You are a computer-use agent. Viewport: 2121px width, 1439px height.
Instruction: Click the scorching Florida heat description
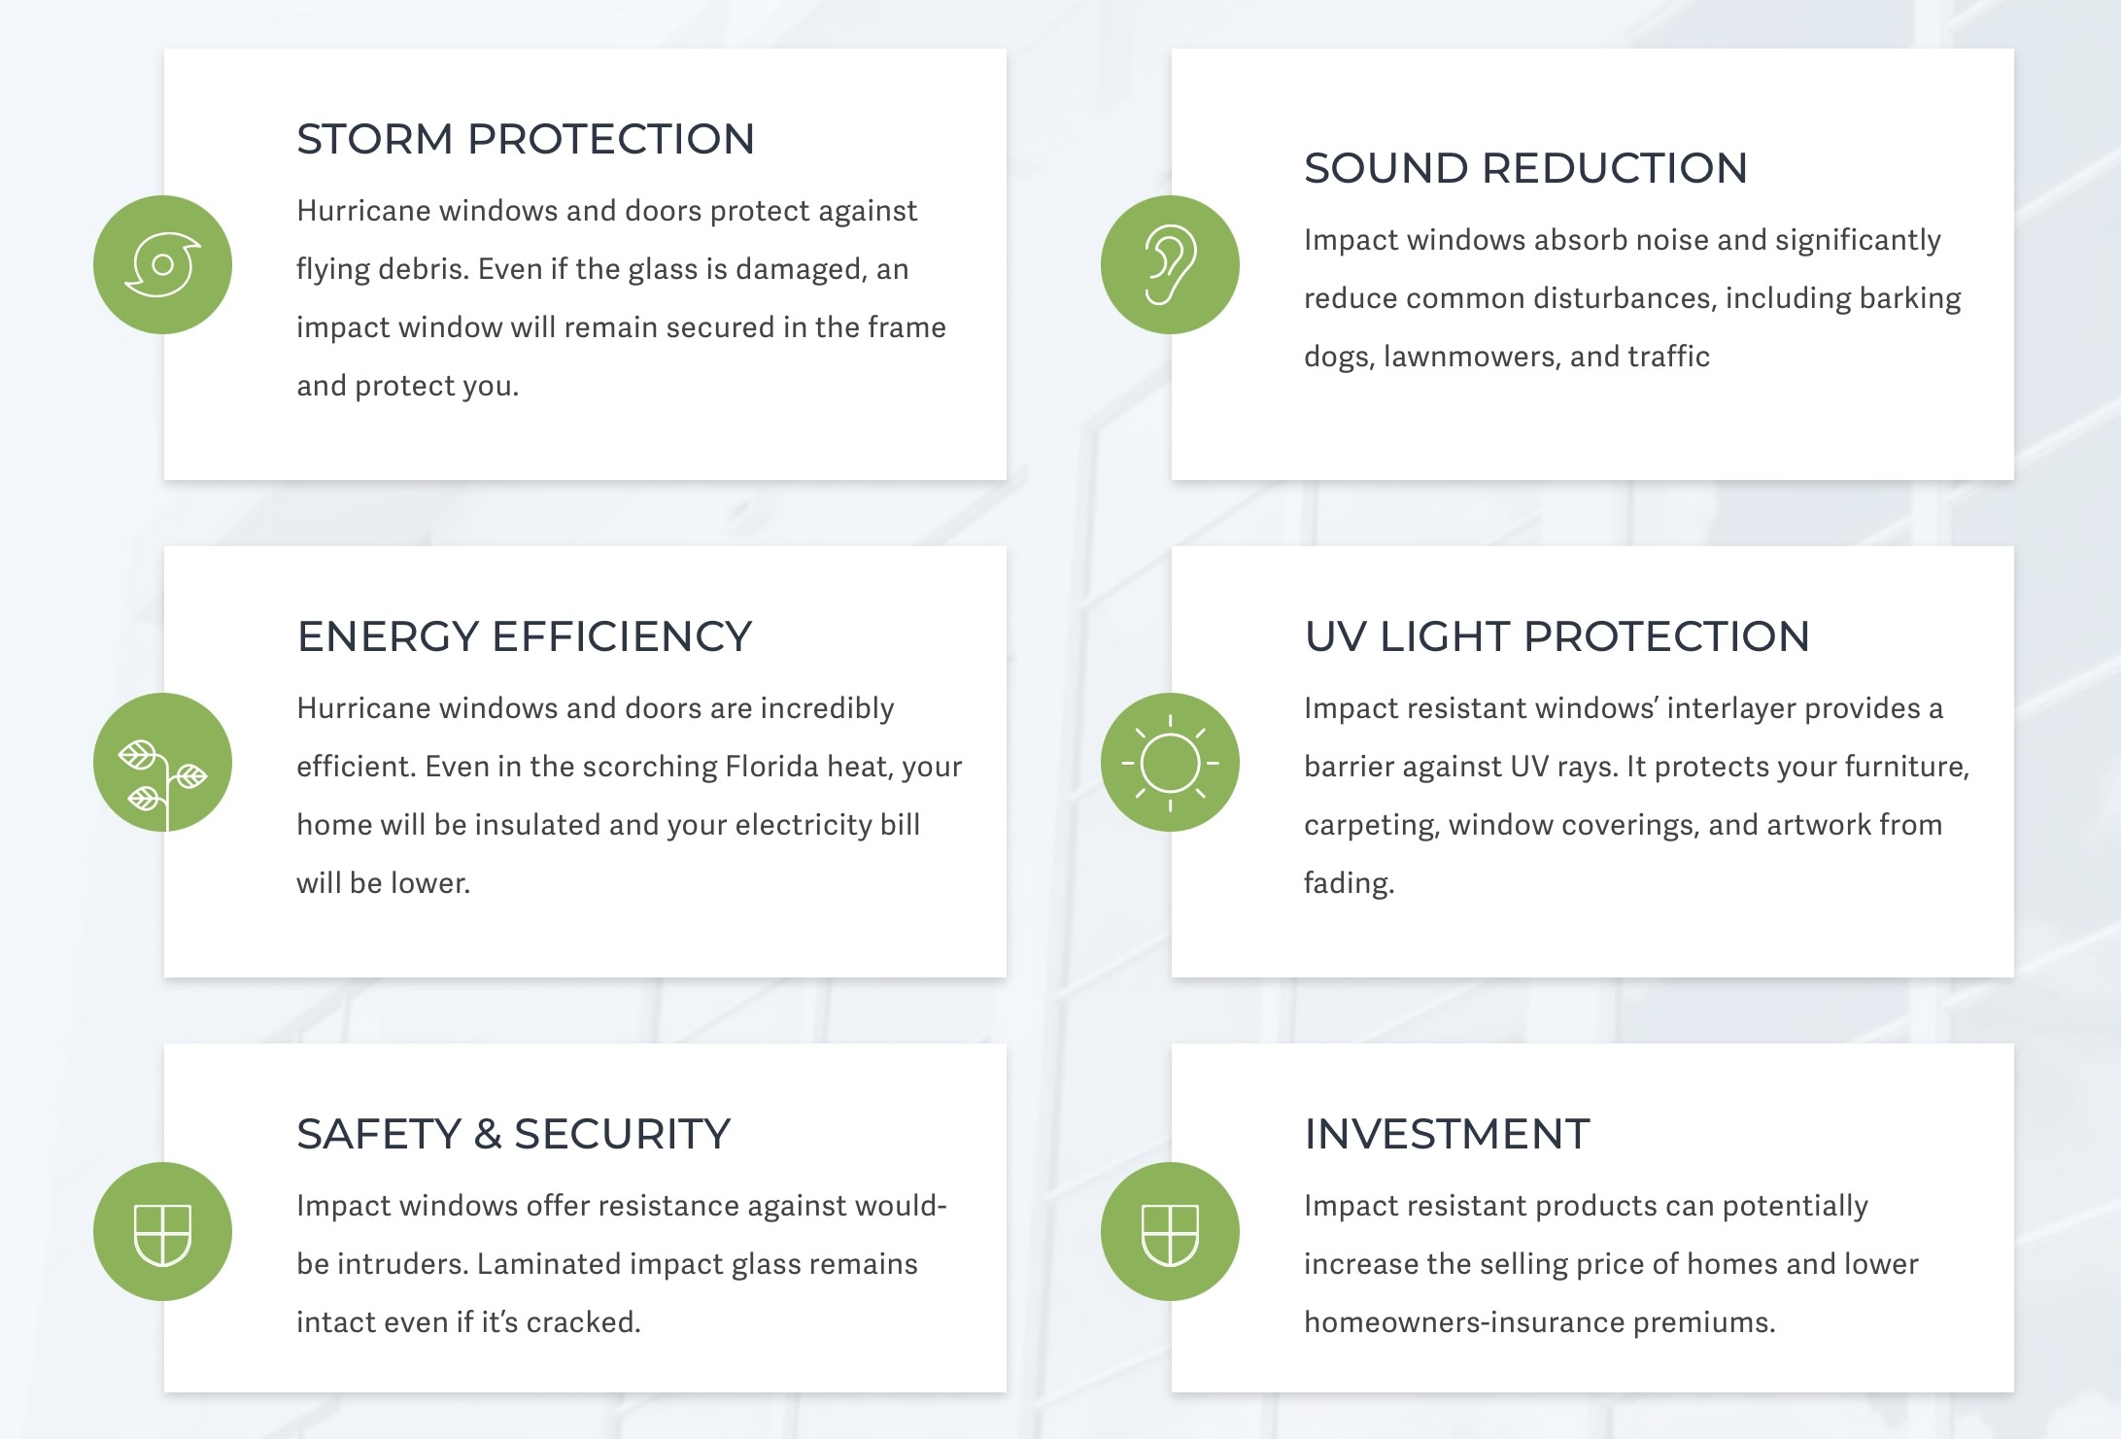(630, 795)
